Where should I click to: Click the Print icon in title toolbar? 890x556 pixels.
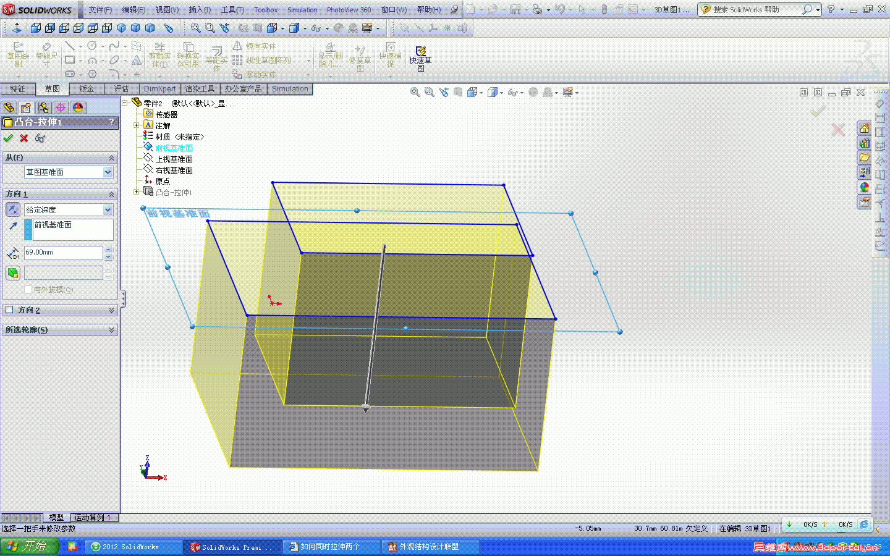(538, 9)
